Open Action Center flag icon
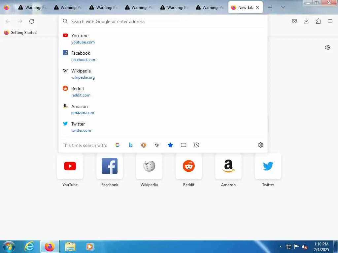This screenshot has height=253, width=338. pos(297,247)
